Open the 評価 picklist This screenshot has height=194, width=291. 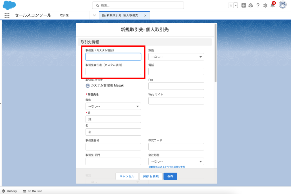[176, 57]
